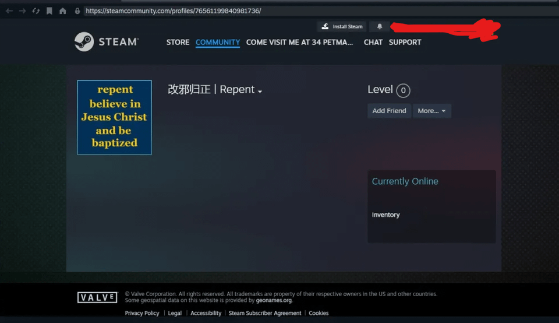This screenshot has width=559, height=323.
Task: Click the Valve logo in the footer
Action: [97, 297]
